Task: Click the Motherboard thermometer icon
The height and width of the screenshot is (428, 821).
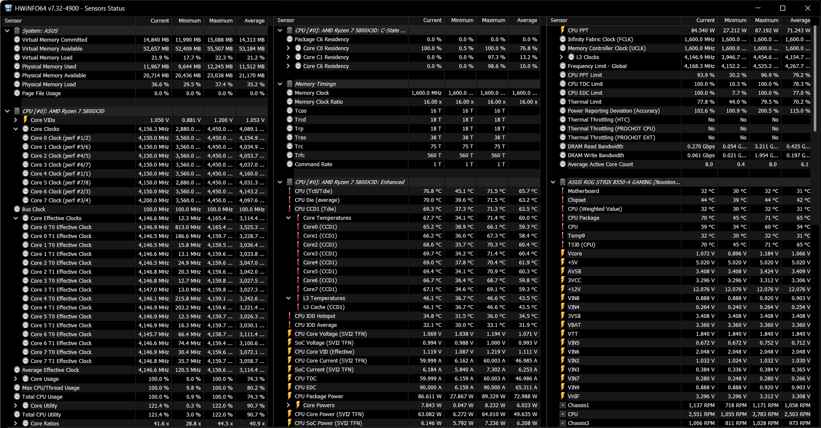Action: 563,191
